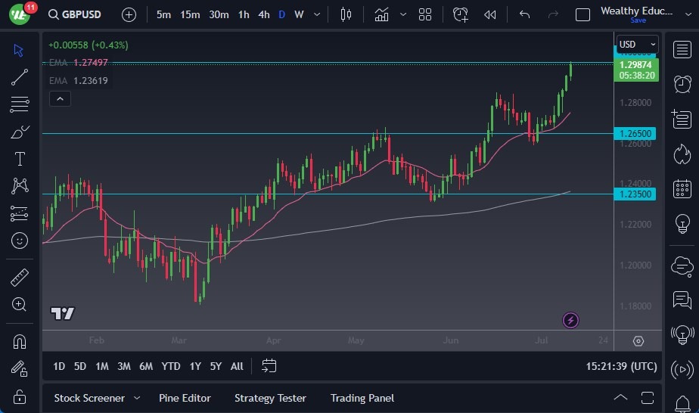Switch to the Pine Editor tab
Screen dimensions: 699x413
pyautogui.click(x=185, y=398)
